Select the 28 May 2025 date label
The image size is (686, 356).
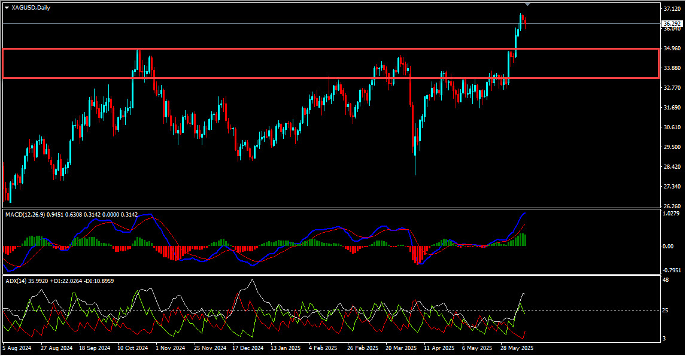click(517, 348)
